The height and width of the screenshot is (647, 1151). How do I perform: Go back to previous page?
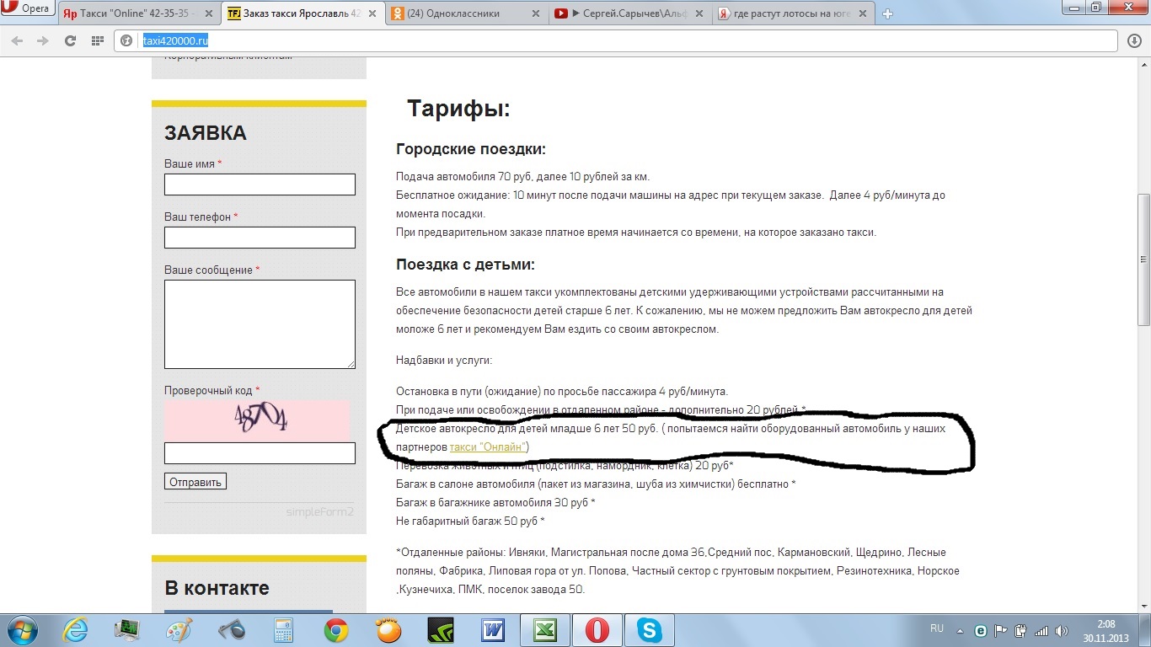tap(17, 40)
